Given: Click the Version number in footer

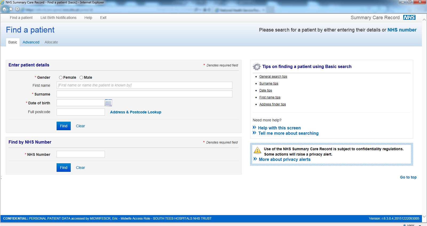Looking at the screenshot, I should coord(394,219).
